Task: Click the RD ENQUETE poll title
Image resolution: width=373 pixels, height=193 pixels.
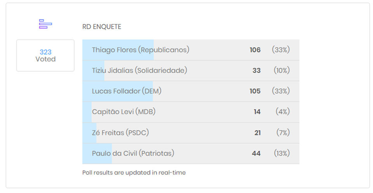Action: (102, 27)
